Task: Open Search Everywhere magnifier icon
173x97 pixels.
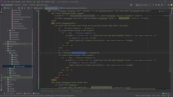Action: 168,5
